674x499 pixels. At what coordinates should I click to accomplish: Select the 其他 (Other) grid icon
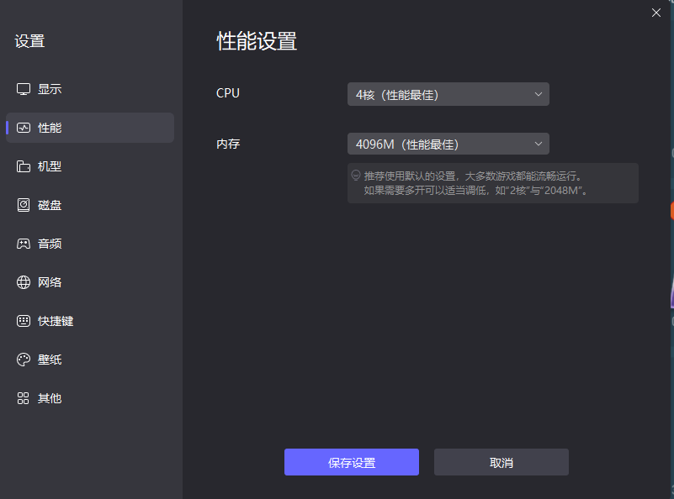tap(23, 397)
